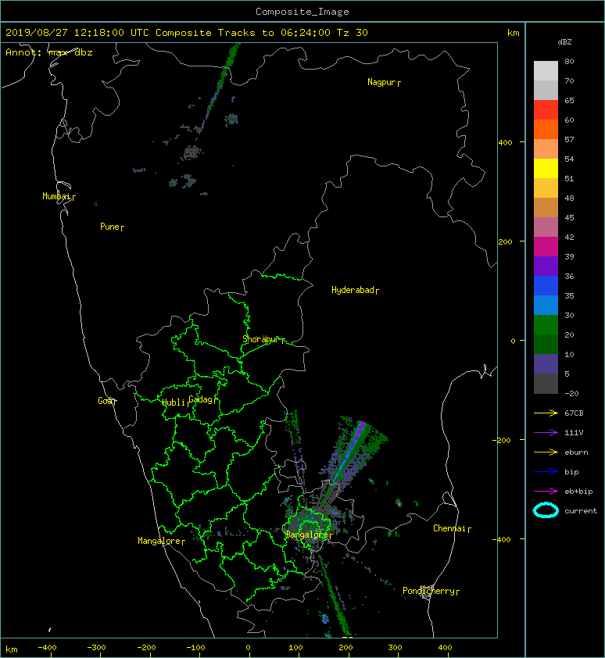Select the Nagpur city label
The width and height of the screenshot is (605, 658).
click(384, 82)
